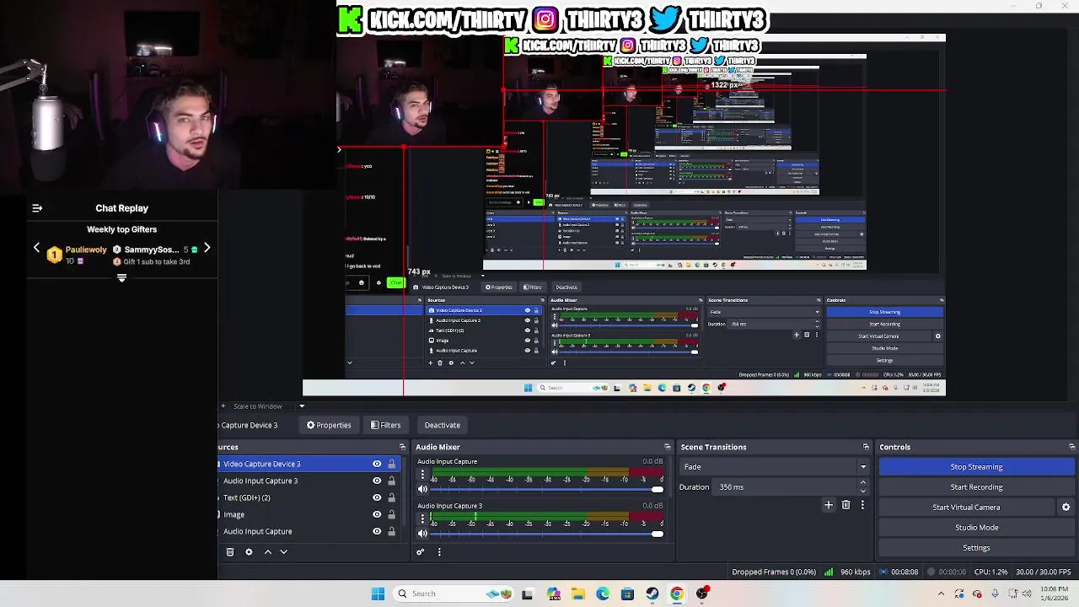This screenshot has width=1079, height=607.
Task: Toggle lock on the last Audio Input Capture source
Action: [x=391, y=531]
